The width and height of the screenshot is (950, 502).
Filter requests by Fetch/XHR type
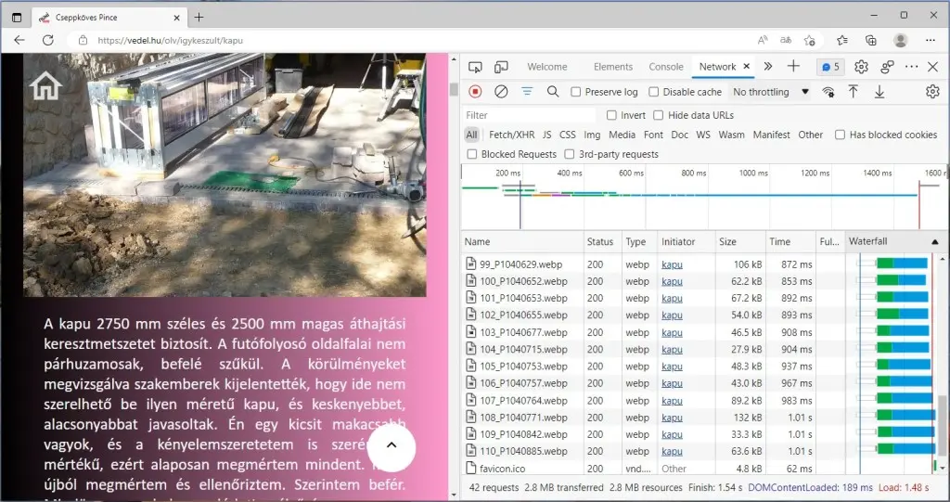tap(512, 135)
